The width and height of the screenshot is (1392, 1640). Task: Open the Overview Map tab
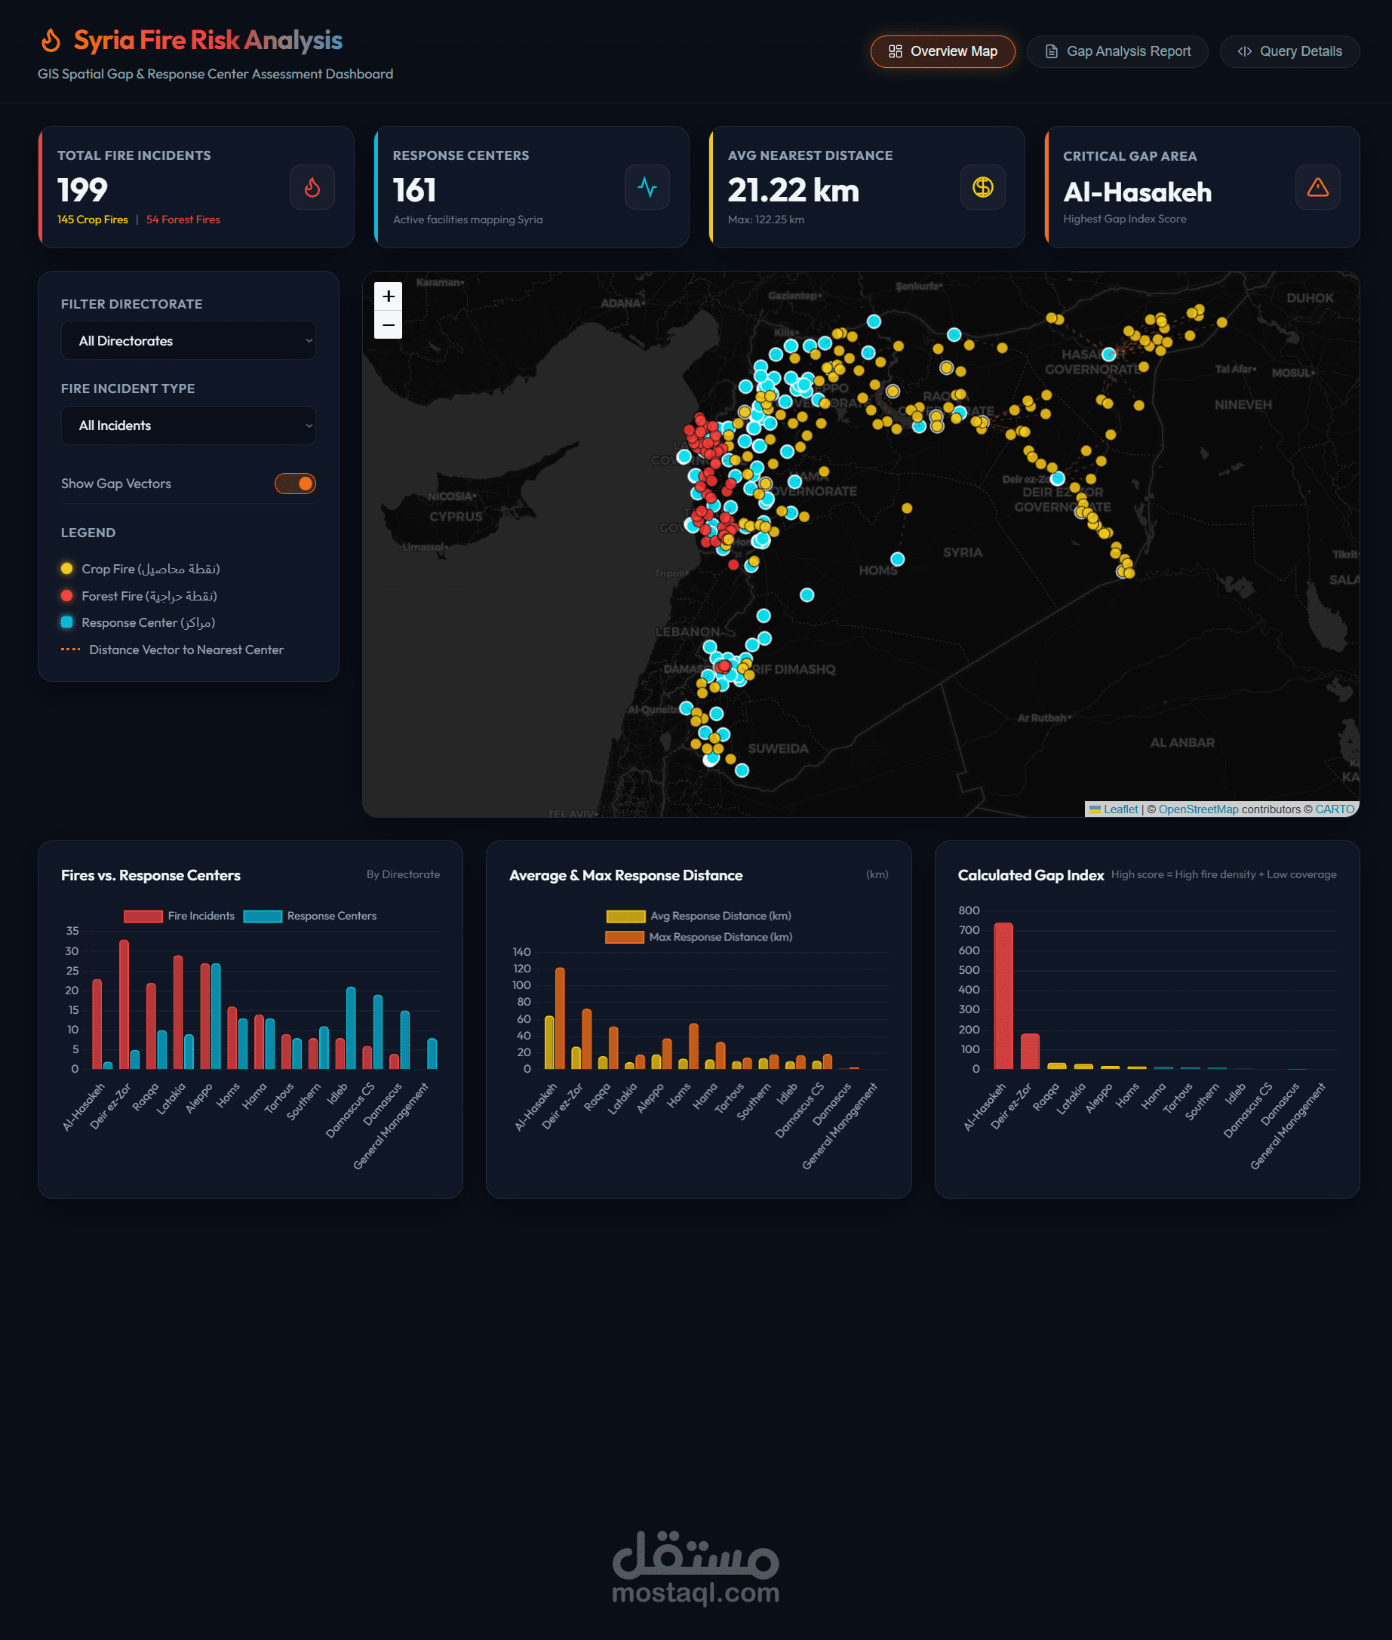click(942, 51)
